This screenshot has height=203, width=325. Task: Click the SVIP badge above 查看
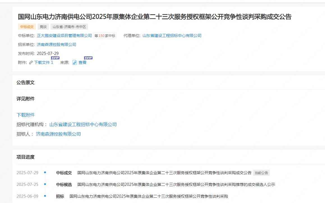[x=88, y=58]
